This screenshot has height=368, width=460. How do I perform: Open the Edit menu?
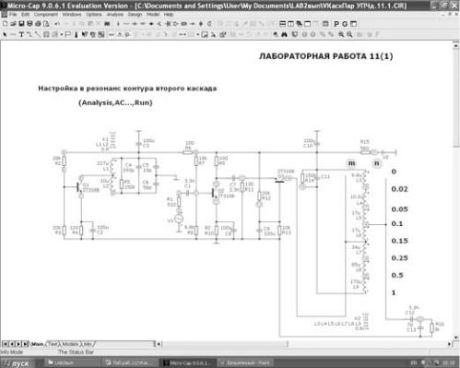(x=25, y=15)
